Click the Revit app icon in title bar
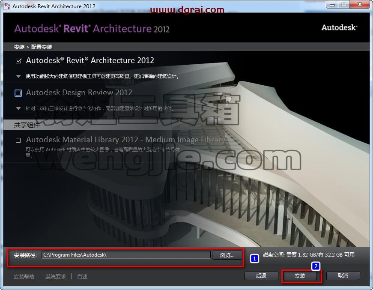 pyautogui.click(x=7, y=6)
